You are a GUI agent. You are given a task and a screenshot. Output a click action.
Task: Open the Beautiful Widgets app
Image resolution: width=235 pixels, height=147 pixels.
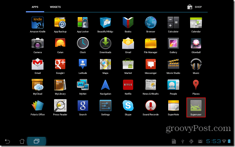(105, 25)
